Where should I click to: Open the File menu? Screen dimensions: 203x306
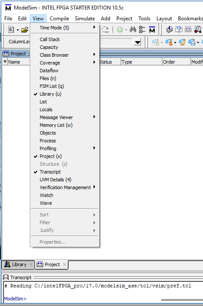(8, 19)
